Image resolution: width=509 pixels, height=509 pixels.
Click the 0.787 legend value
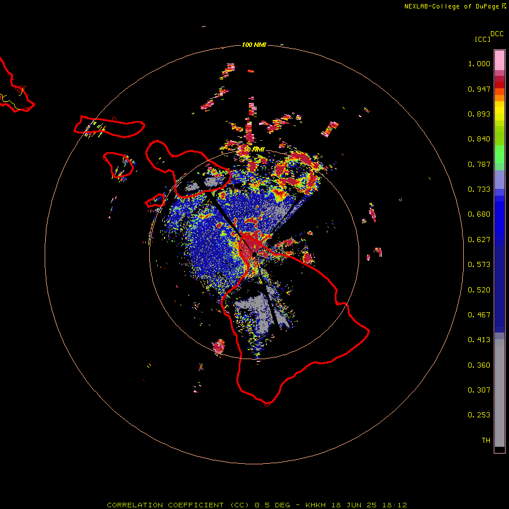pos(479,164)
